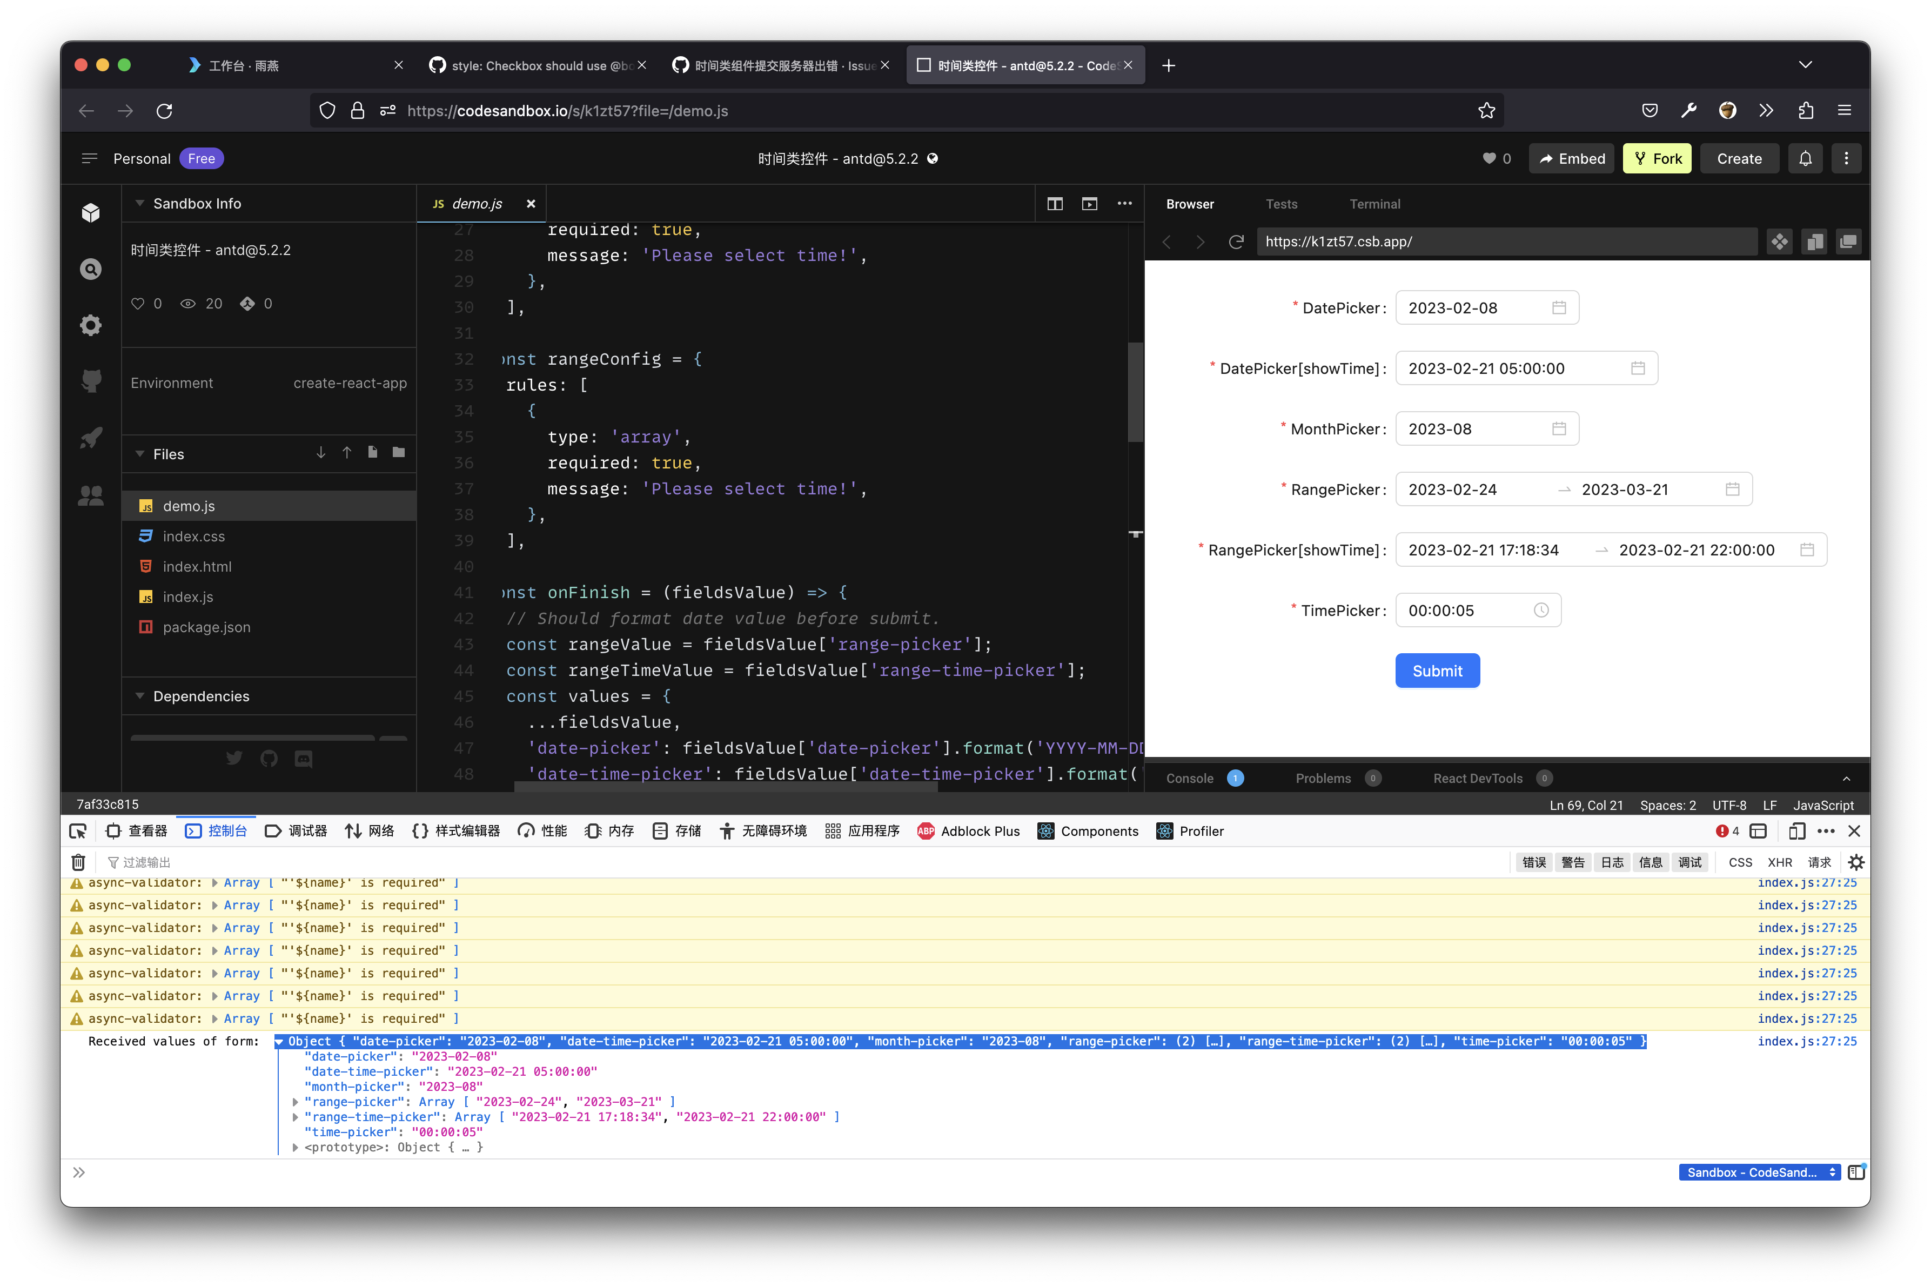
Task: Open the editor more options ellipsis
Action: point(1124,204)
